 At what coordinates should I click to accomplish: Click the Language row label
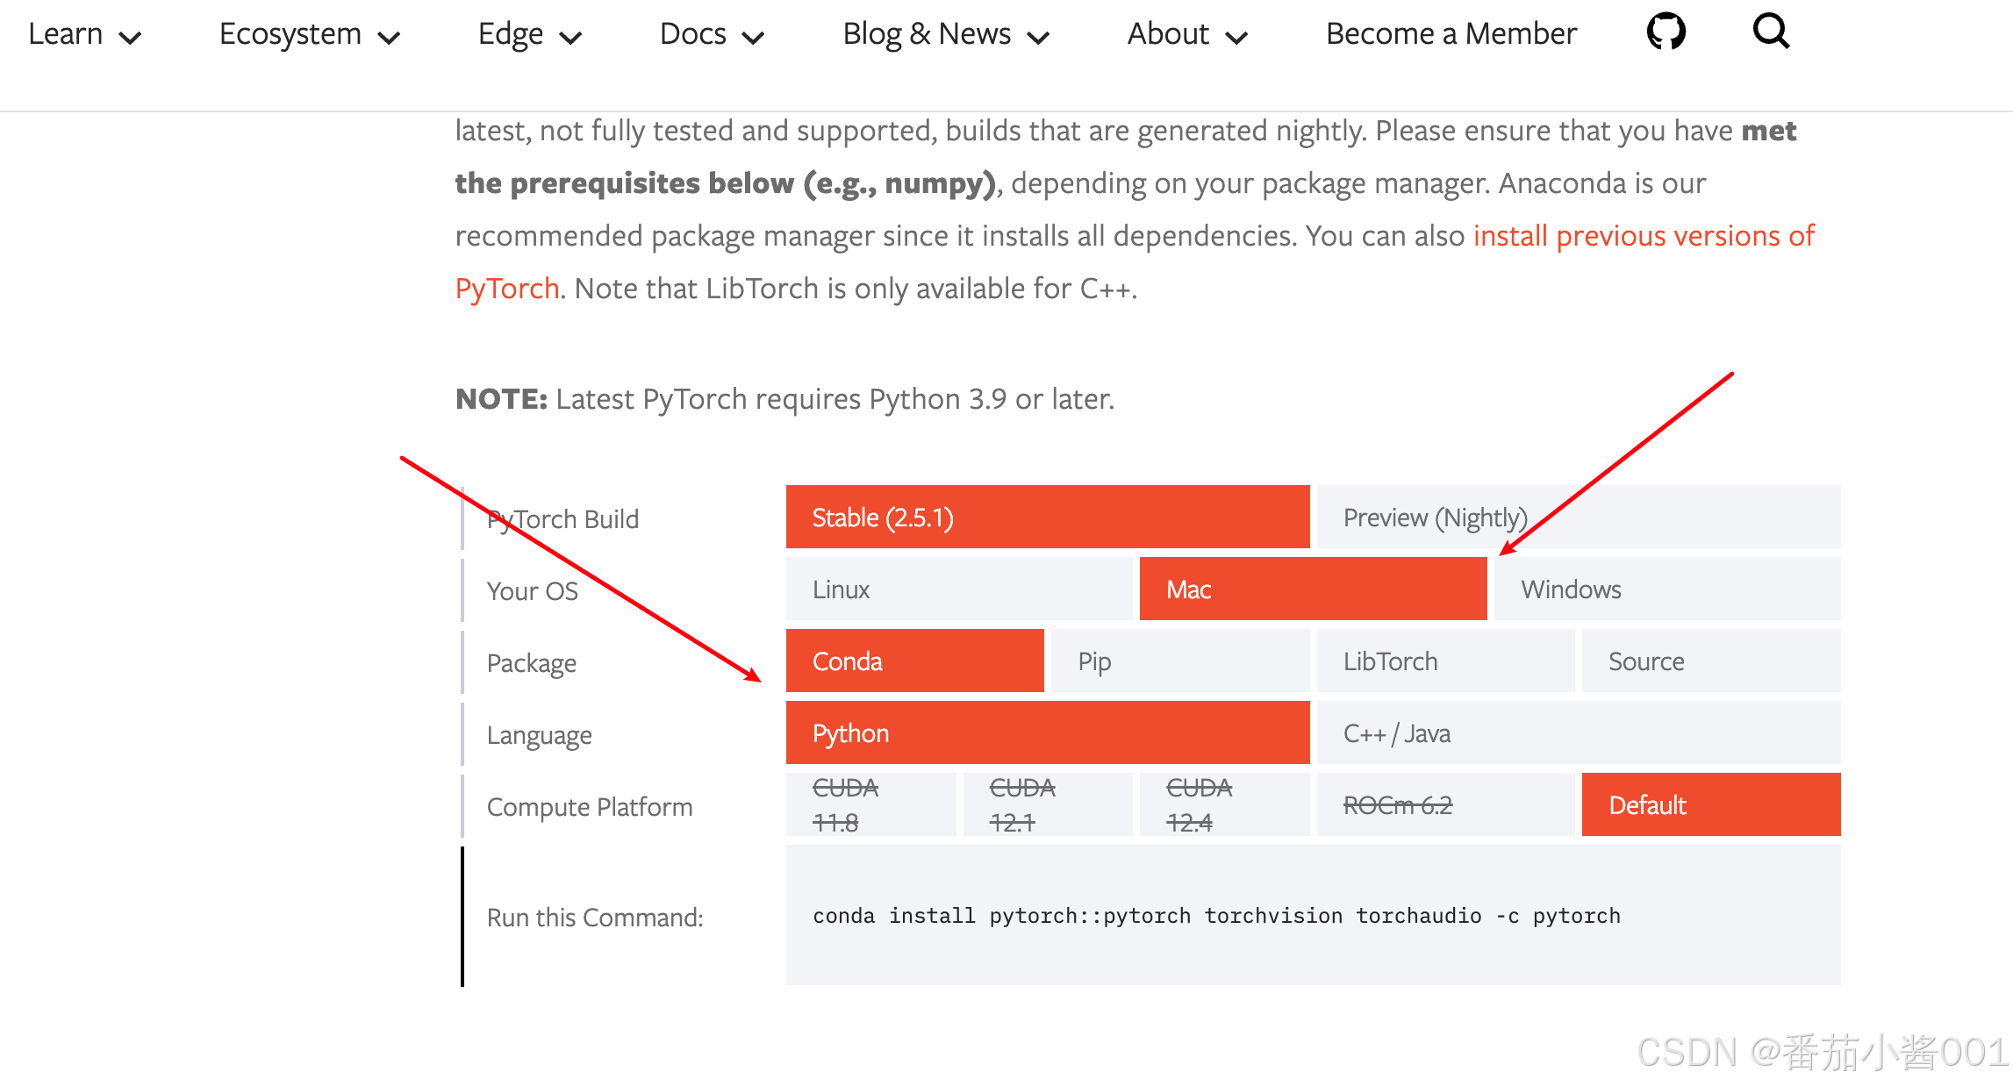tap(540, 735)
